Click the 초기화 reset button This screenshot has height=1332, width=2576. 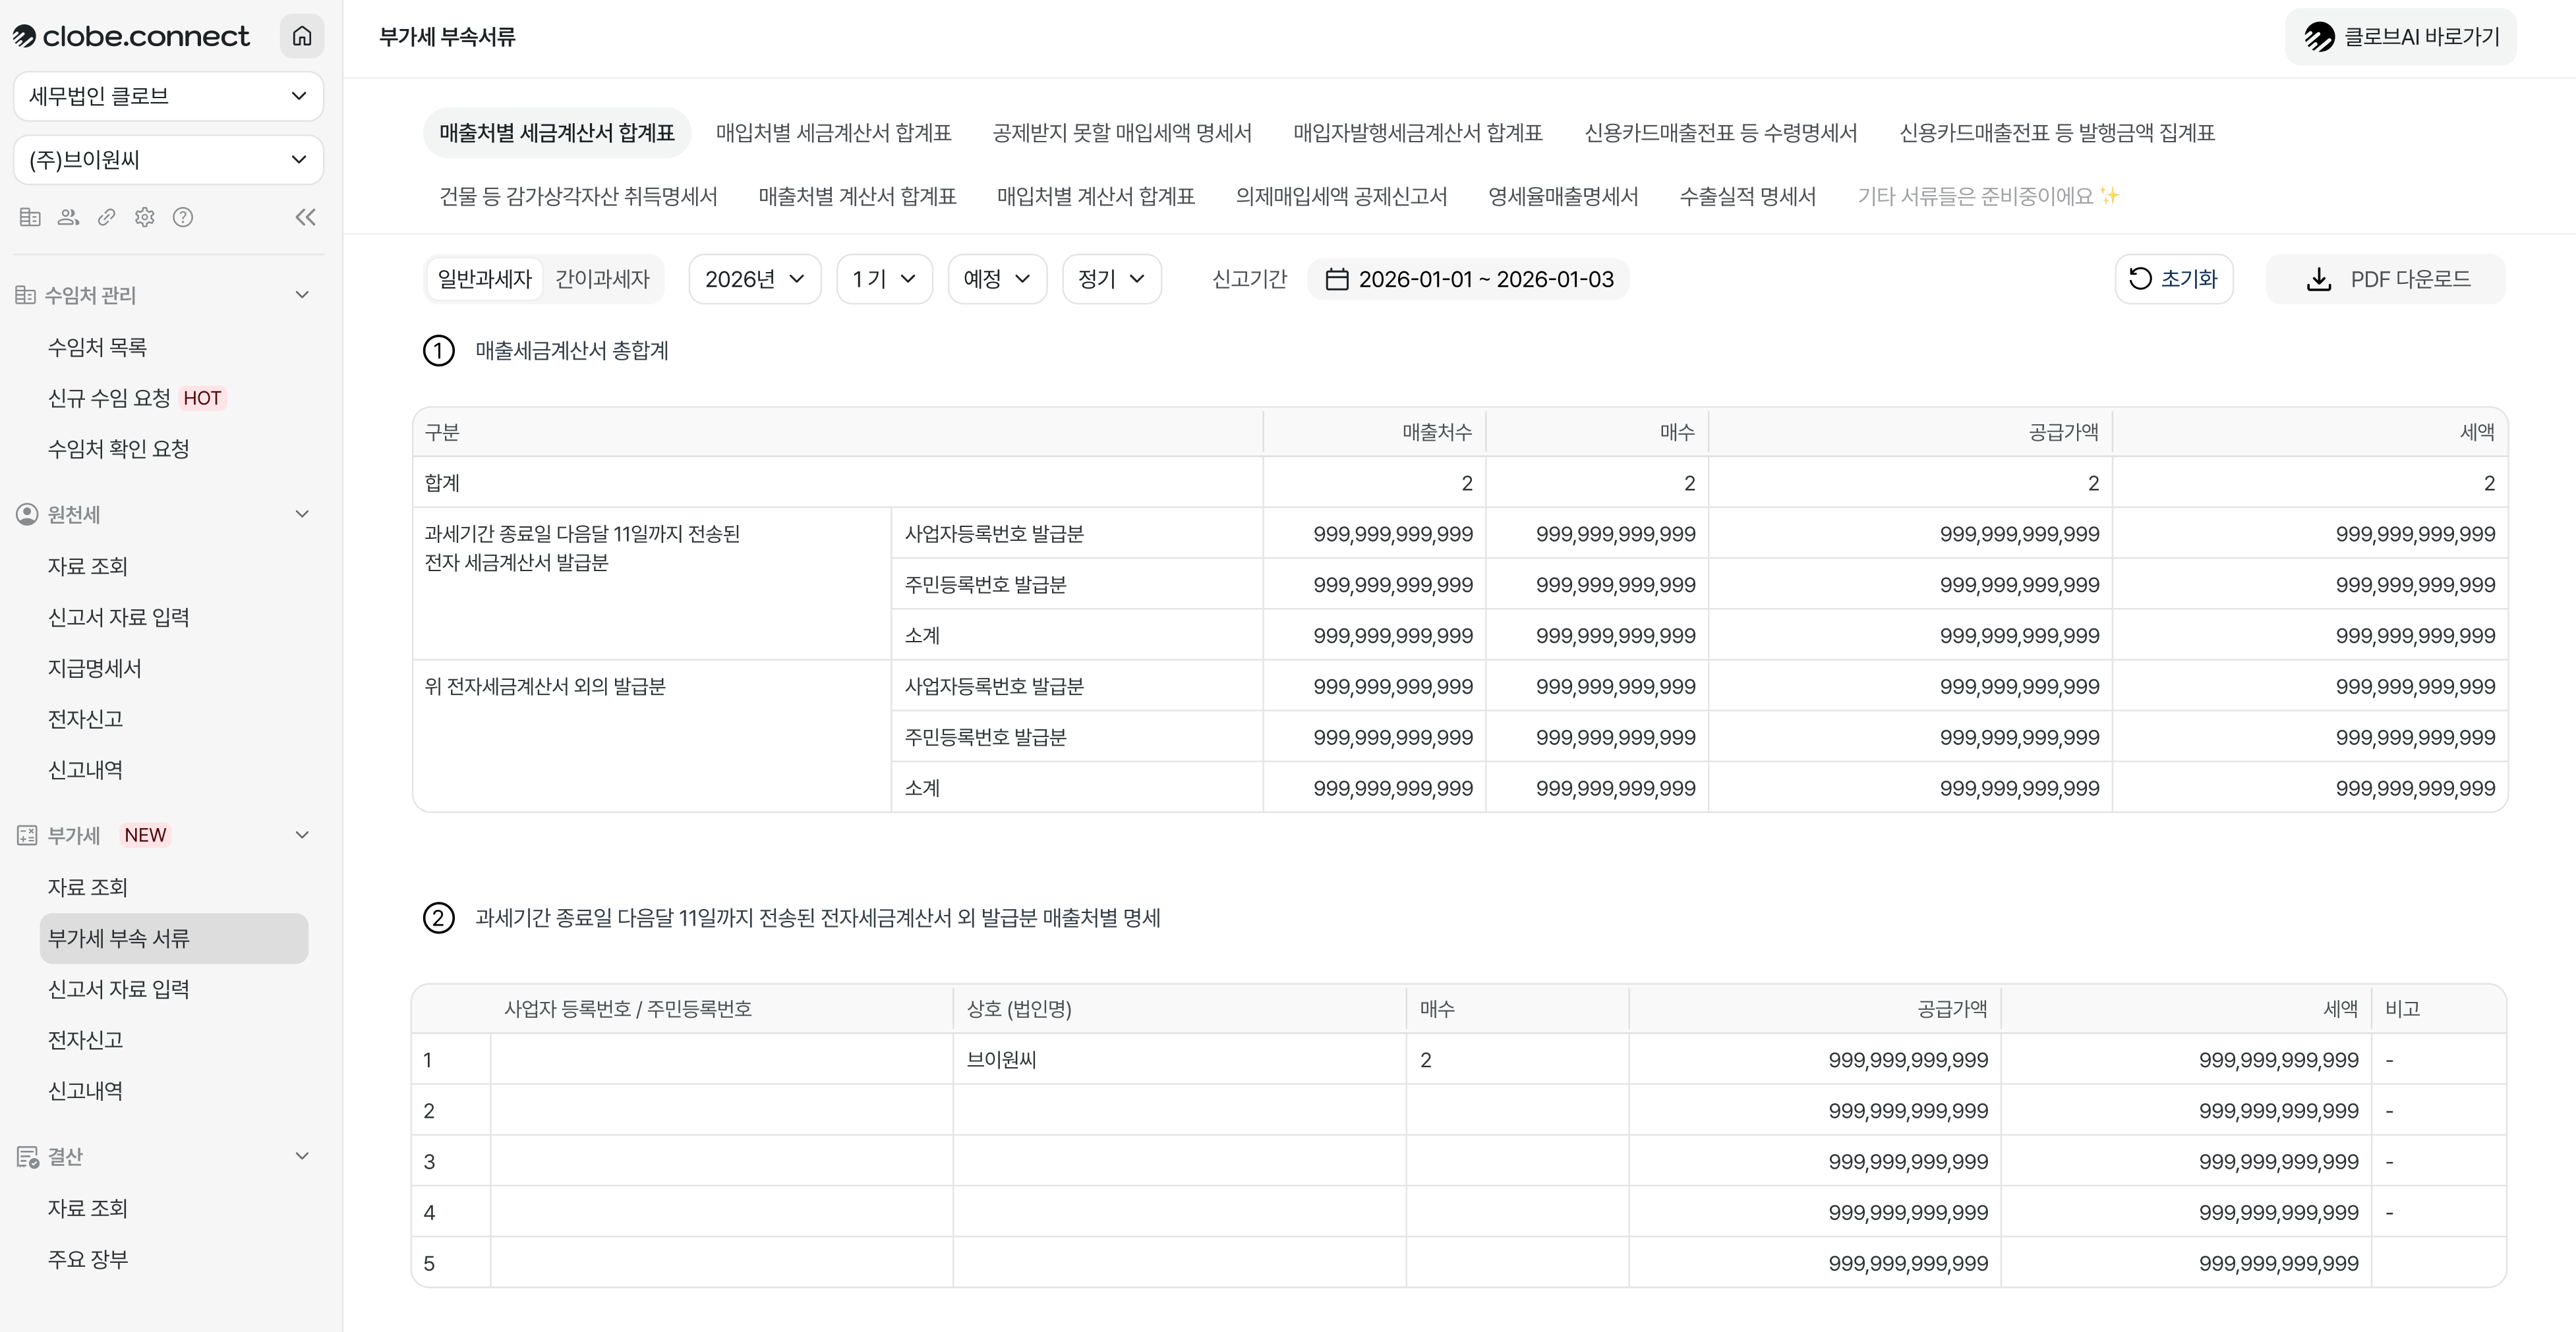(x=2174, y=279)
